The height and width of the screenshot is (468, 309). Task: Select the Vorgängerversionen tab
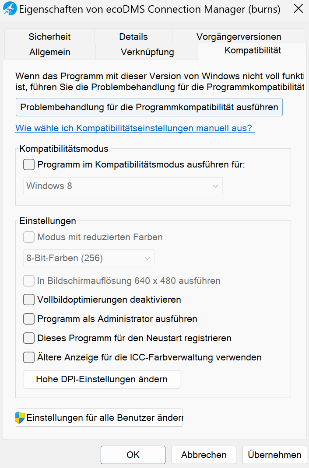click(x=239, y=37)
